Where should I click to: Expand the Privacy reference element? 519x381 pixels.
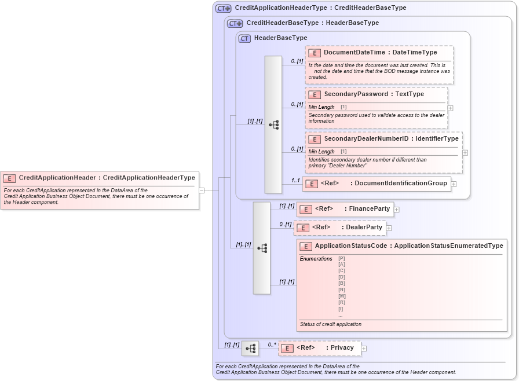[365, 347]
